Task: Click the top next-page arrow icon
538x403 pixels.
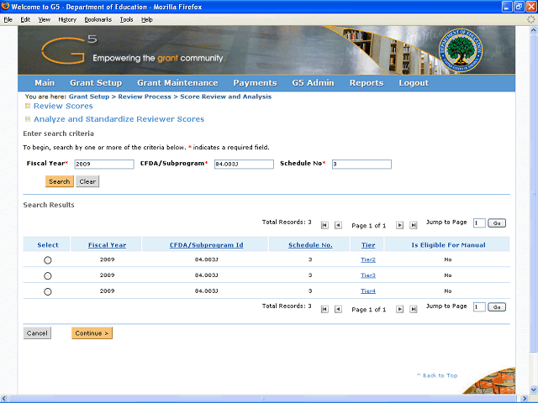Action: pos(400,225)
